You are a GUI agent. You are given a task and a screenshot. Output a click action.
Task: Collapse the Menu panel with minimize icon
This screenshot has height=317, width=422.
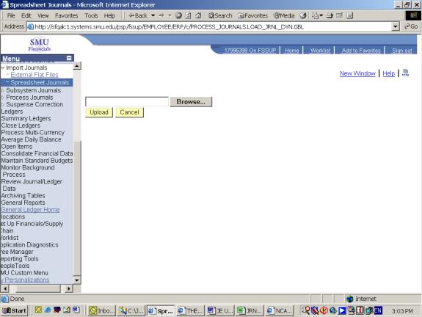coord(69,58)
